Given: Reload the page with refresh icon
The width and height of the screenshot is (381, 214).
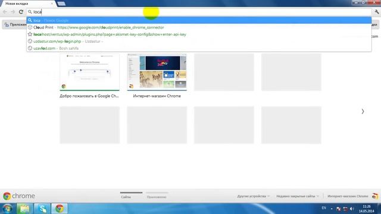Looking at the screenshot, I should point(21,12).
